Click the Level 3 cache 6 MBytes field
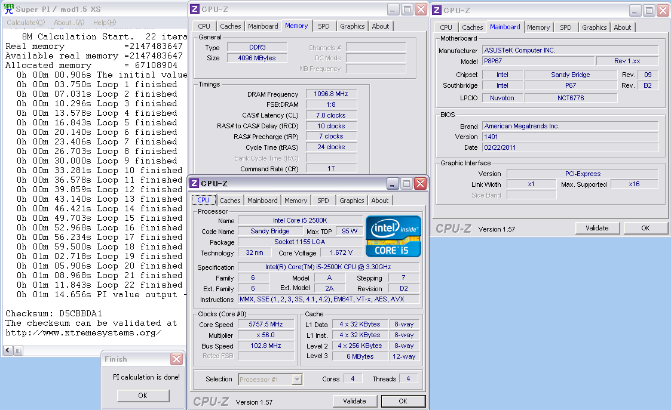 (360, 356)
